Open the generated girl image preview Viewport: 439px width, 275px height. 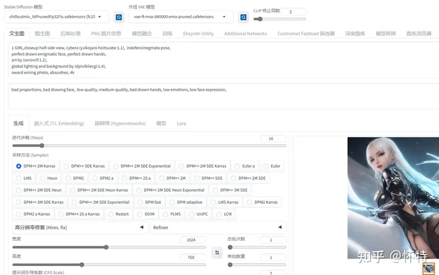(x=393, y=198)
